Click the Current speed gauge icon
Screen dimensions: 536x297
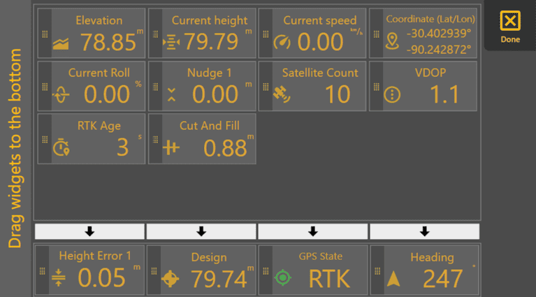pos(282,43)
